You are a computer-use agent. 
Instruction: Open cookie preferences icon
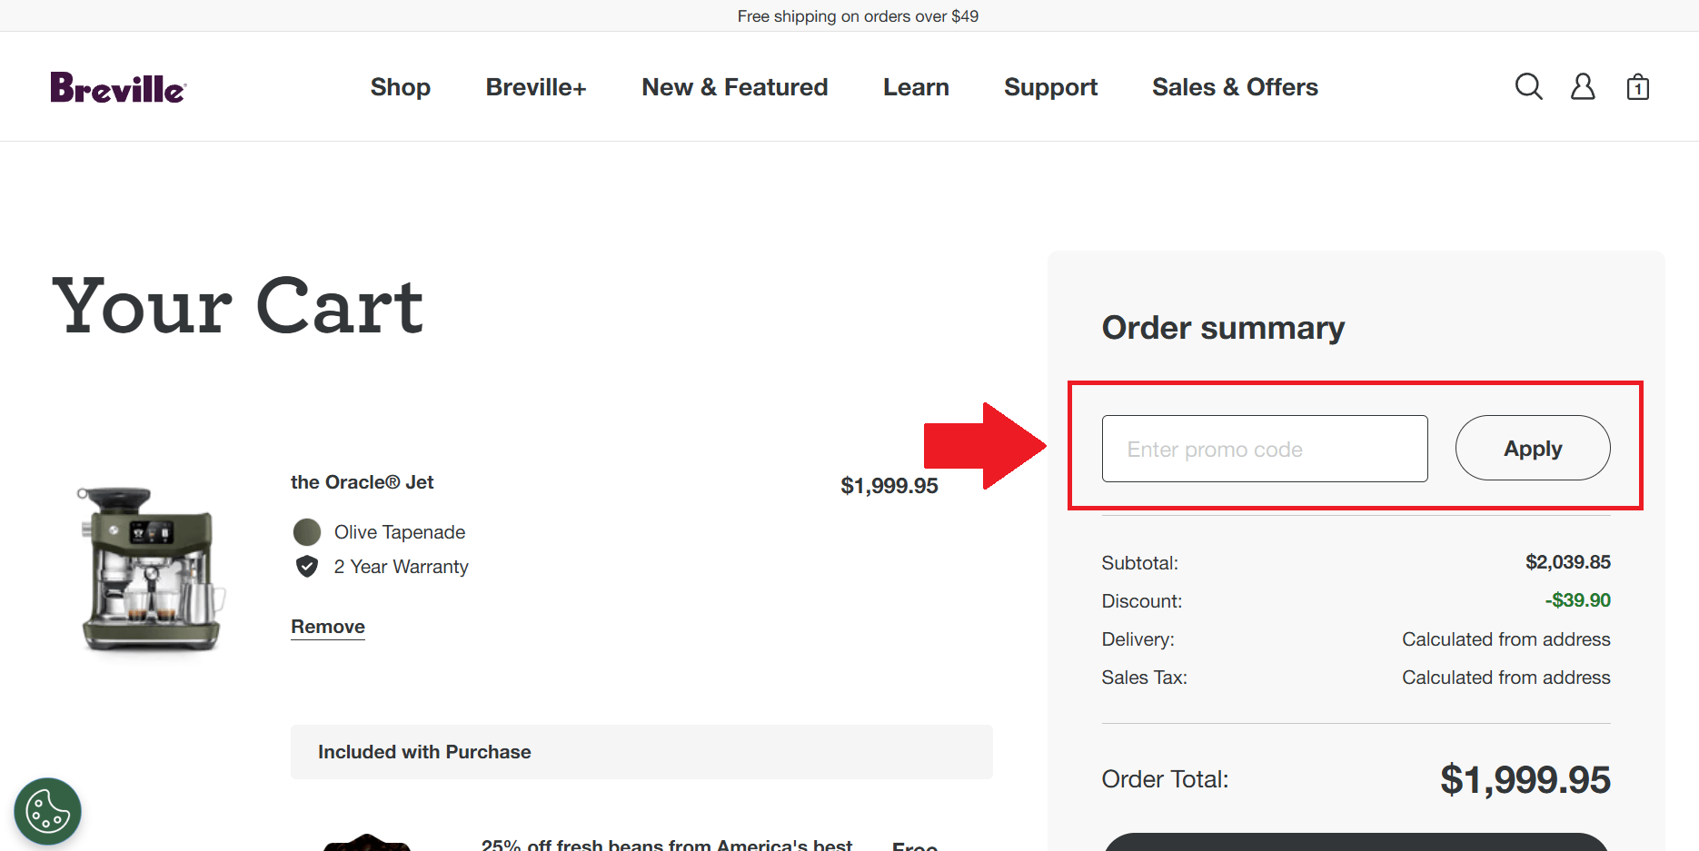(x=47, y=811)
